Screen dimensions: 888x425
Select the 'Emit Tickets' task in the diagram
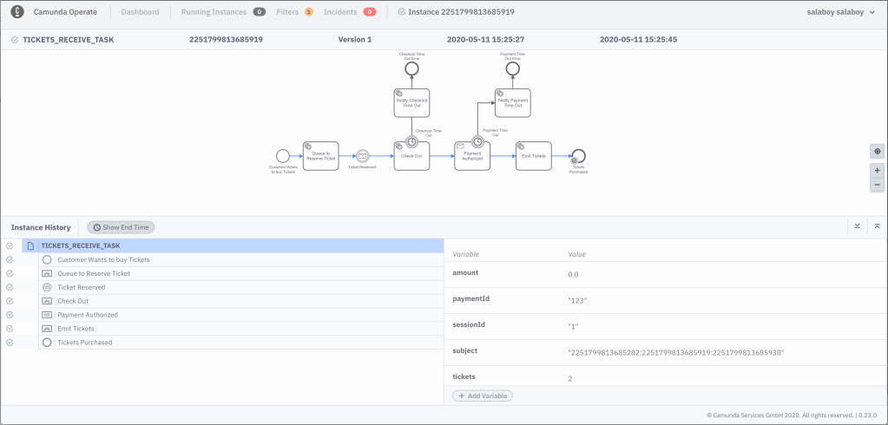(534, 155)
